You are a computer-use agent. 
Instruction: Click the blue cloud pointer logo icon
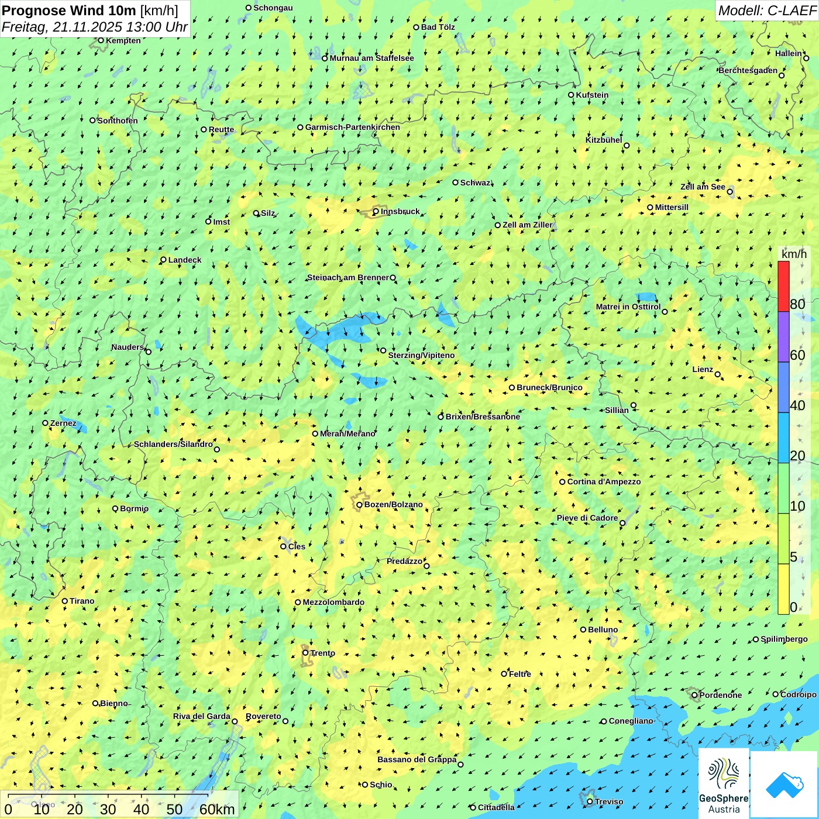pos(784,784)
